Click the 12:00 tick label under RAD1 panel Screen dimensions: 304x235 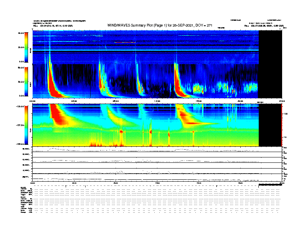157,101
